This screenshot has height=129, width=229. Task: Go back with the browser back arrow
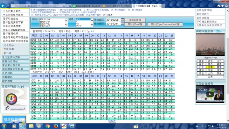point(3,6)
